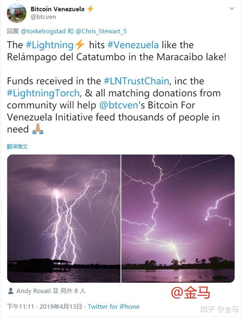The image size is (245, 320).
Task: Click the lightning bolt emoji beside account name
Action: tap(90, 9)
